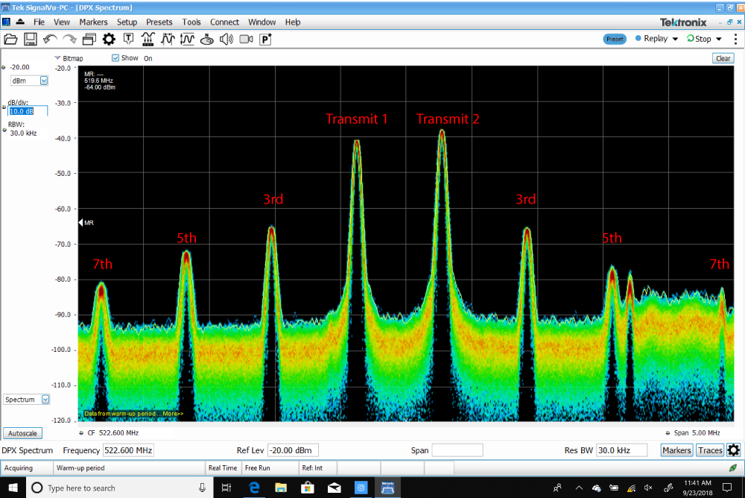Click the Frequency input field

(128, 450)
